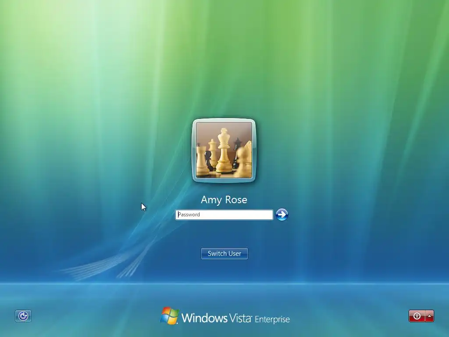
Task: Click the chess pieces account picture
Action: pyautogui.click(x=224, y=150)
